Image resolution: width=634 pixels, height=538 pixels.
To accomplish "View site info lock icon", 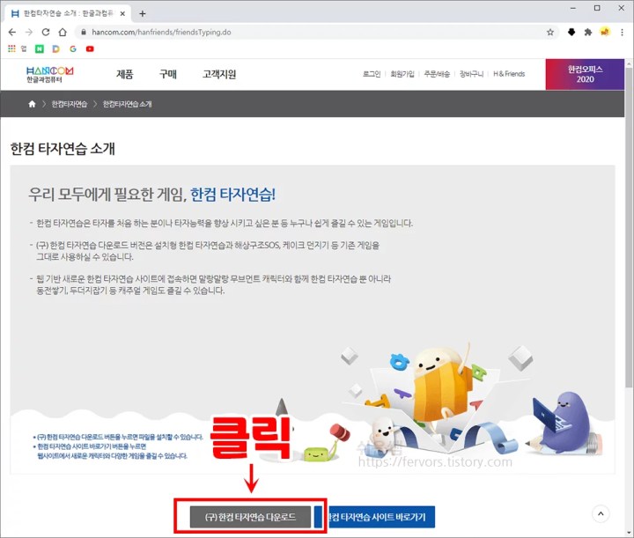I will [x=84, y=33].
